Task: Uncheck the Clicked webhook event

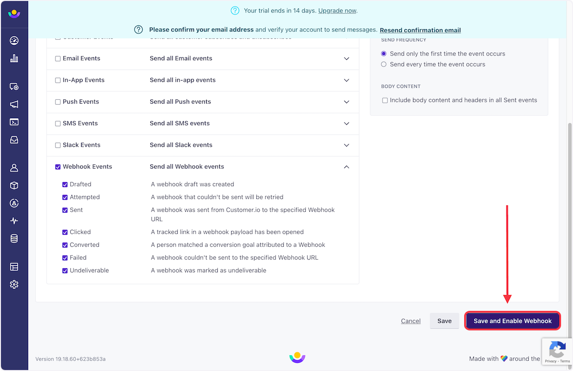Action: click(65, 232)
